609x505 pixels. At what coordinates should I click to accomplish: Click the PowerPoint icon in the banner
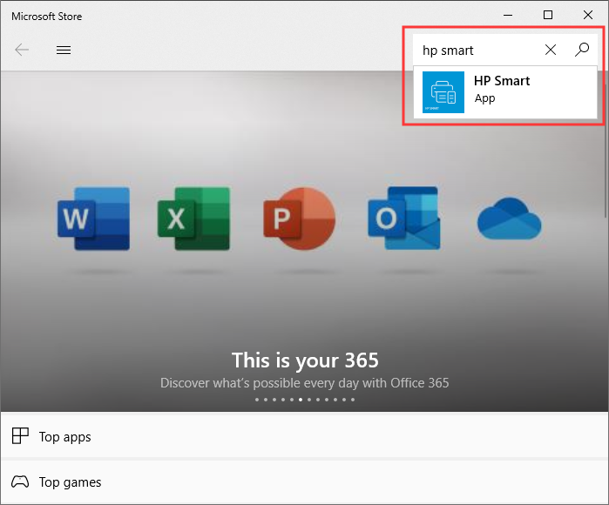click(x=300, y=219)
